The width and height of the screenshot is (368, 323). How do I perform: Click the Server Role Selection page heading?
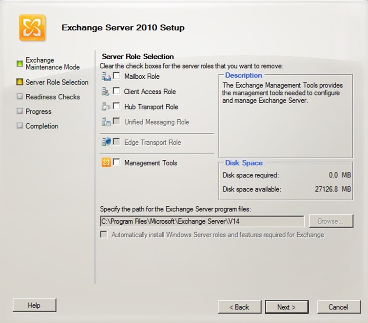(x=138, y=57)
